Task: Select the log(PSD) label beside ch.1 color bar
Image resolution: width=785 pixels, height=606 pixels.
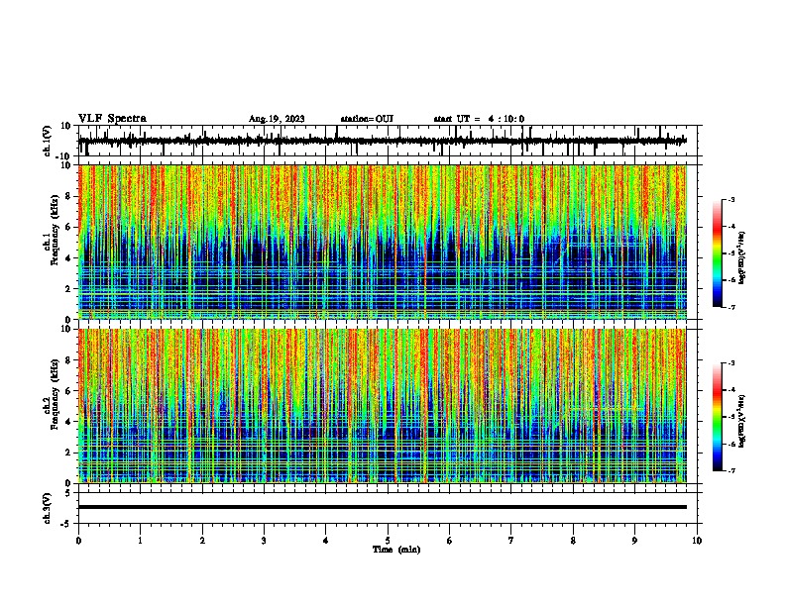Action: pos(742,258)
